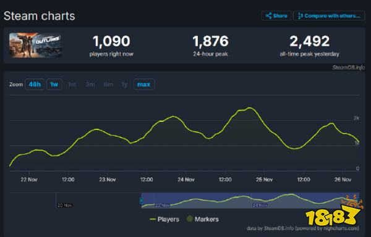Select the 3m zoom range

point(90,84)
